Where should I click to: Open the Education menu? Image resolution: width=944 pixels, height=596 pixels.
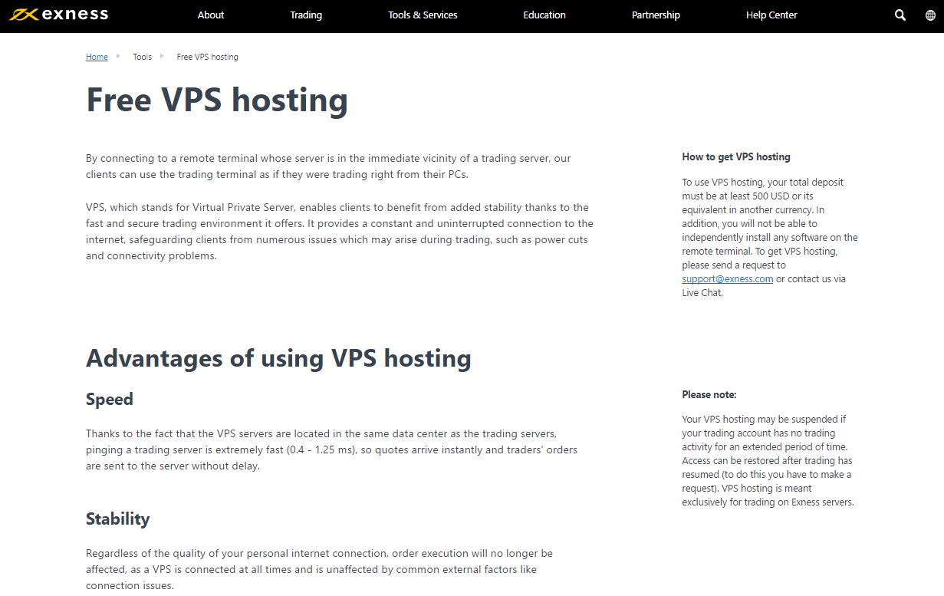[x=544, y=15]
